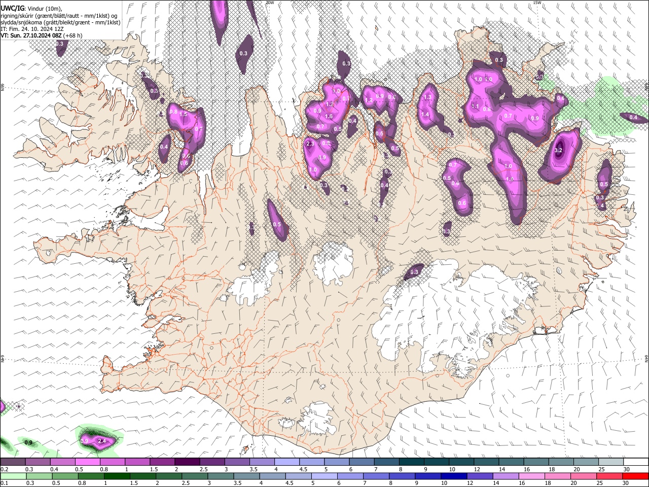Click the light lavender snow swatch labeled 4

(286, 462)
